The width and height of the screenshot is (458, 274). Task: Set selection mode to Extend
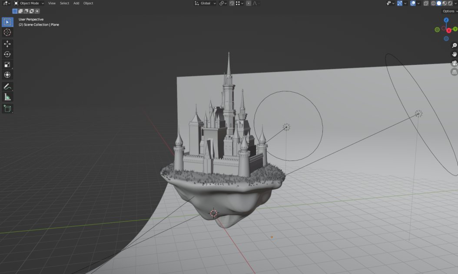click(x=20, y=11)
